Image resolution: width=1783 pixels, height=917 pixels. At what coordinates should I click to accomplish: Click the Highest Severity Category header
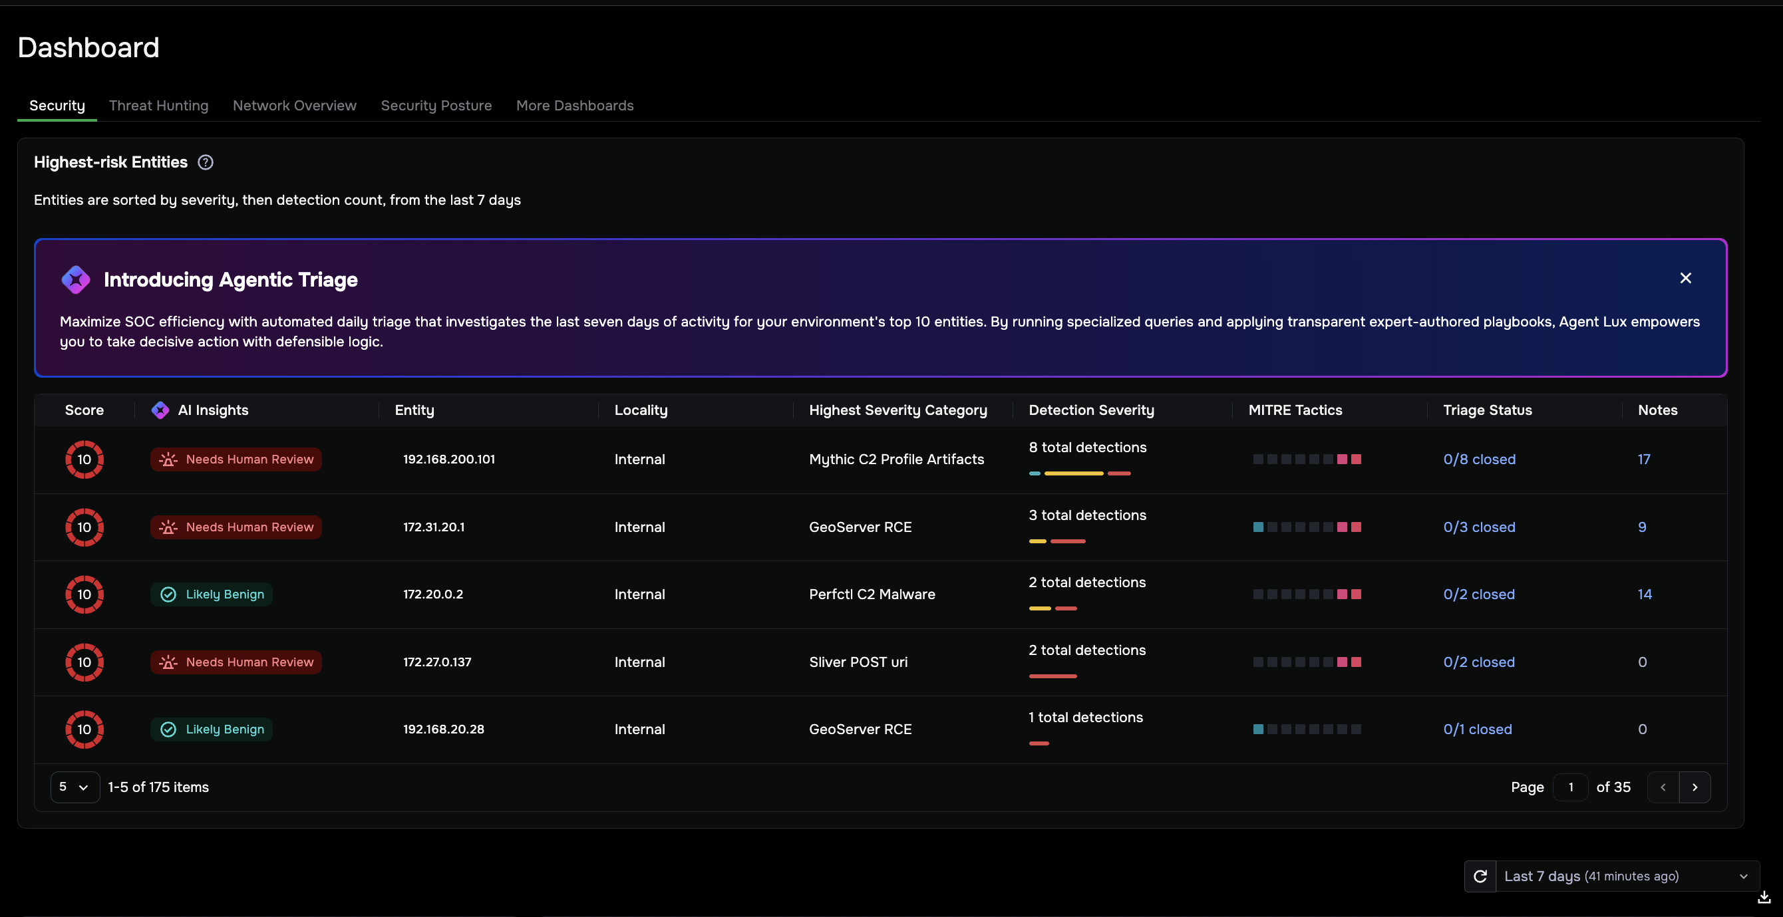897,410
